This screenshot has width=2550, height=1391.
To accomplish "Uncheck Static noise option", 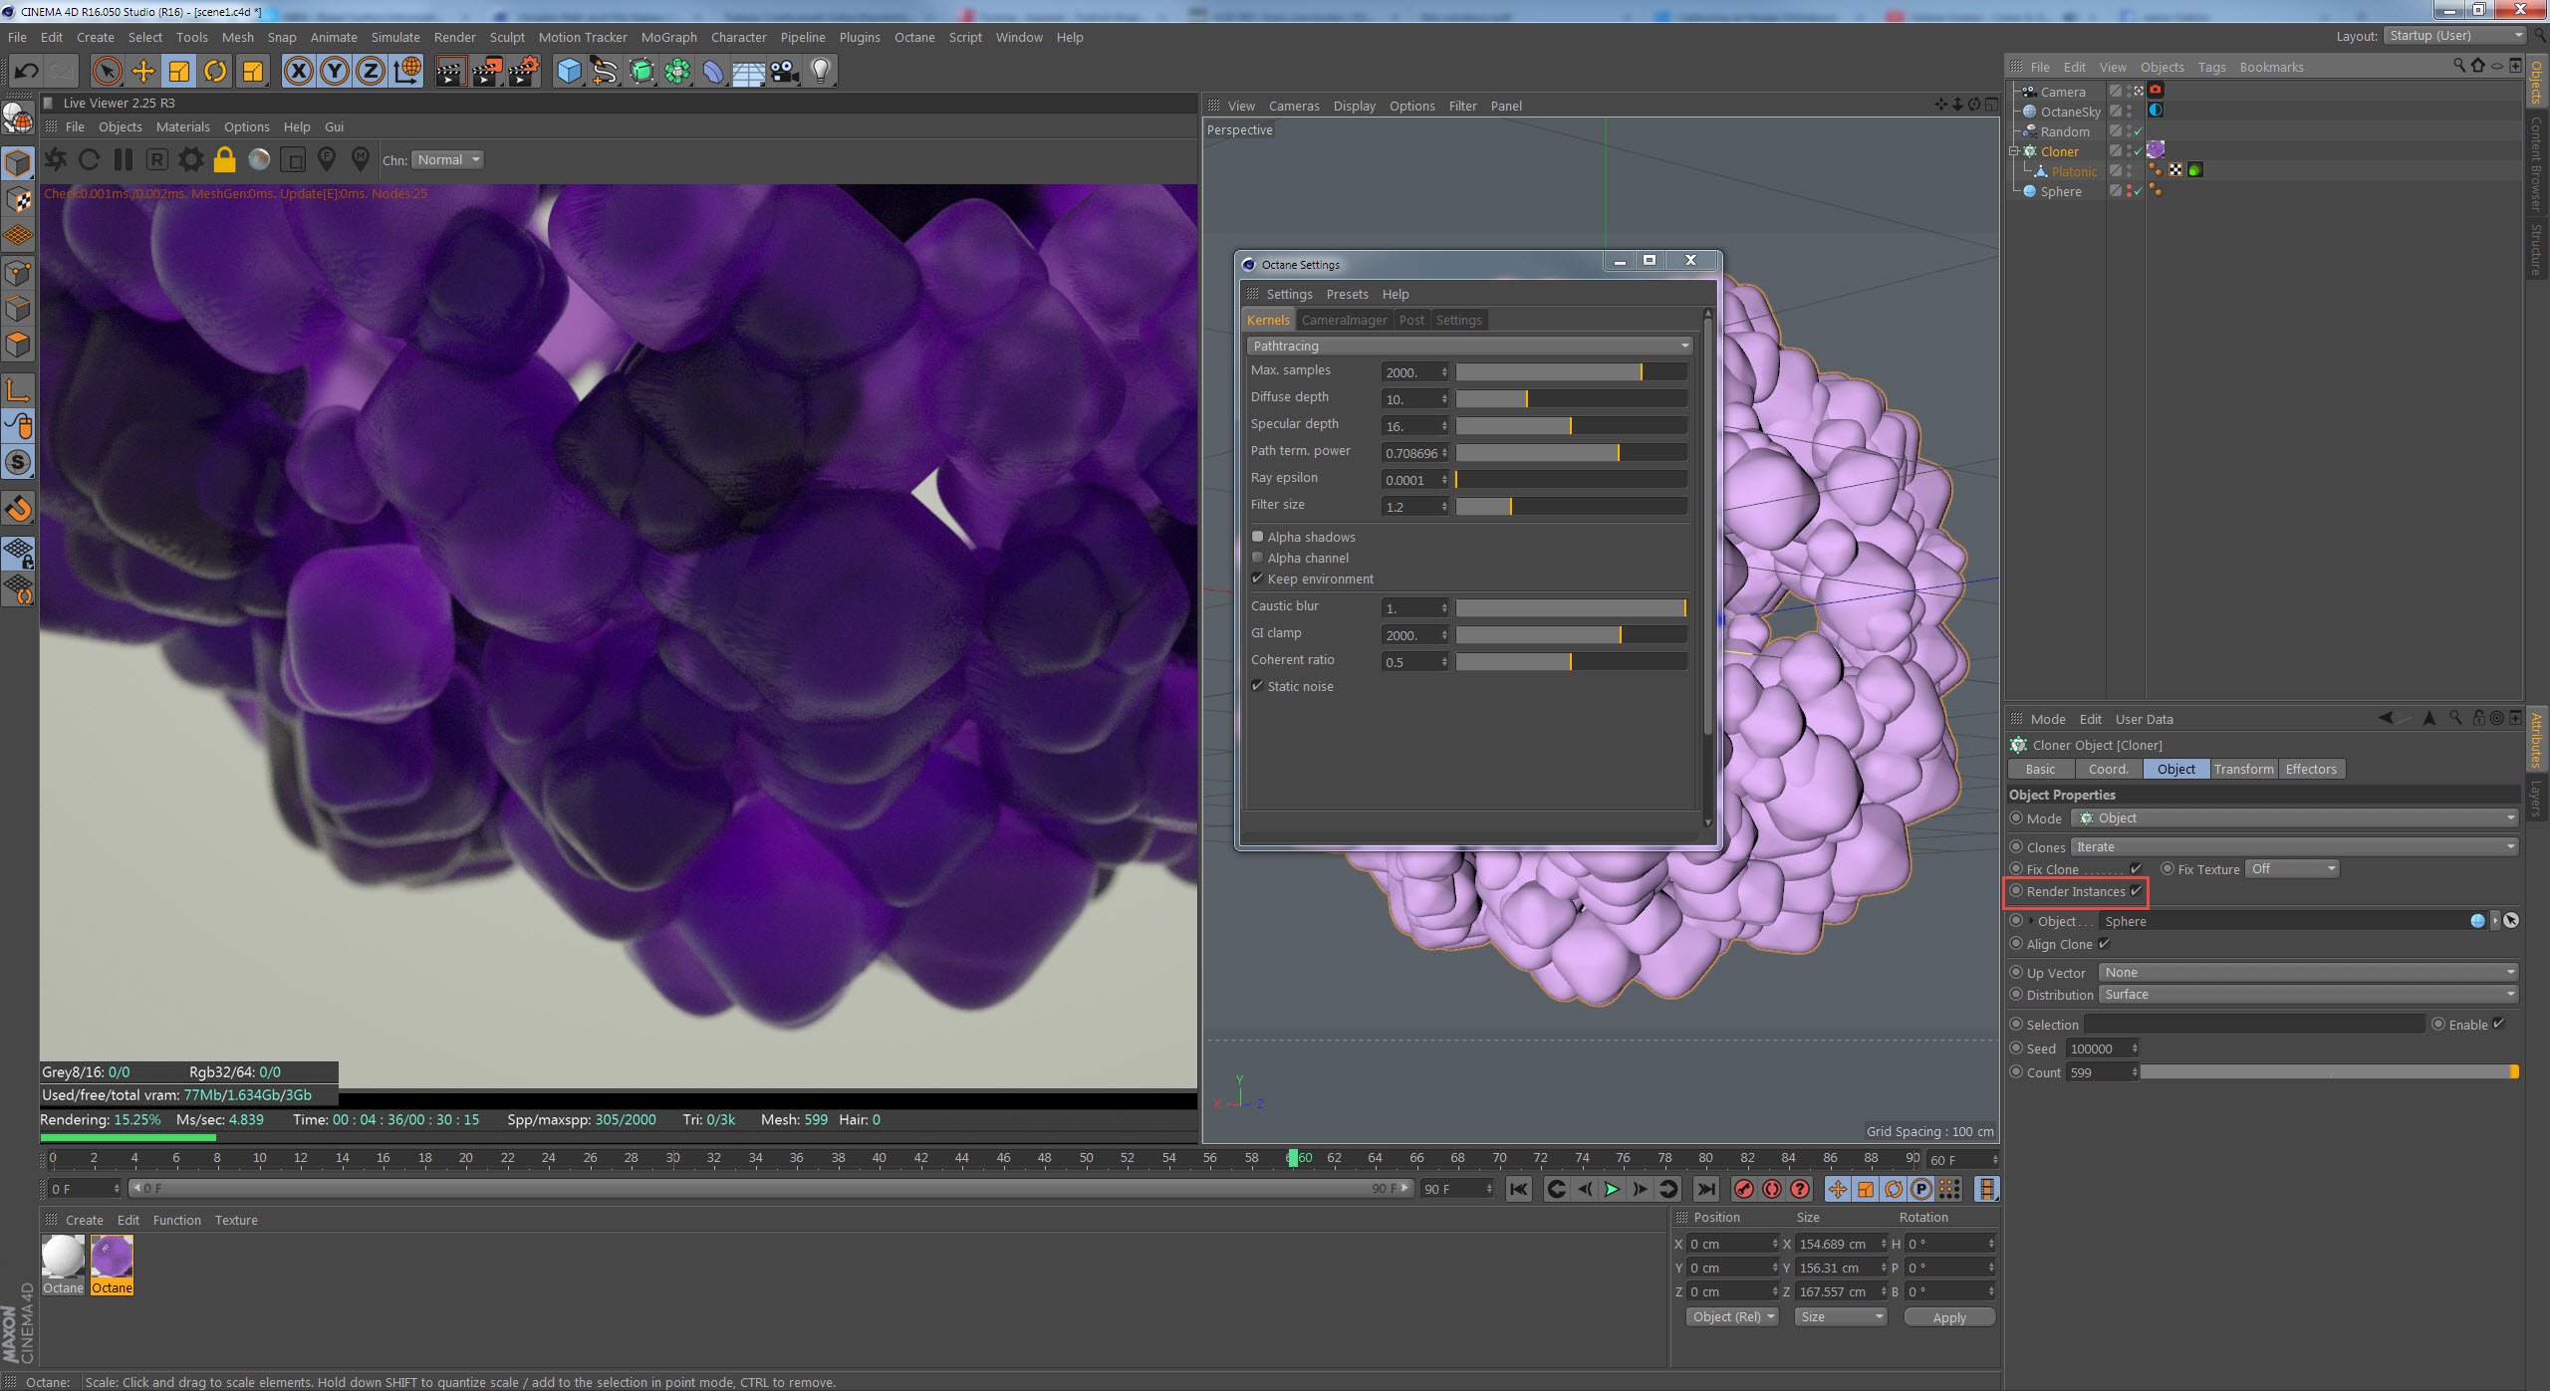I will pos(1258,686).
